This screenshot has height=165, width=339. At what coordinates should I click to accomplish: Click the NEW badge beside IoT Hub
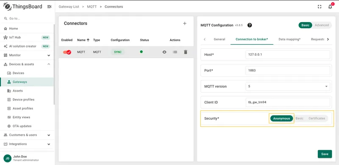click(46, 37)
